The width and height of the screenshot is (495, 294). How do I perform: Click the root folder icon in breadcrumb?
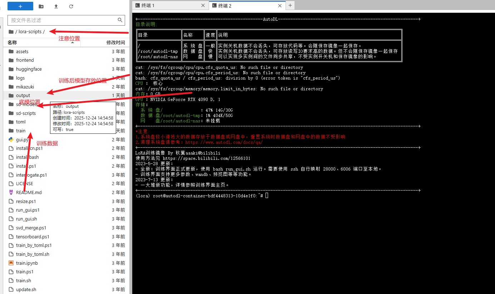point(11,32)
